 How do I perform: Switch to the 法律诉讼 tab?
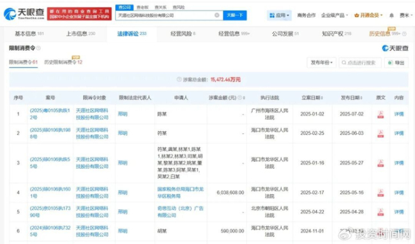132,34
